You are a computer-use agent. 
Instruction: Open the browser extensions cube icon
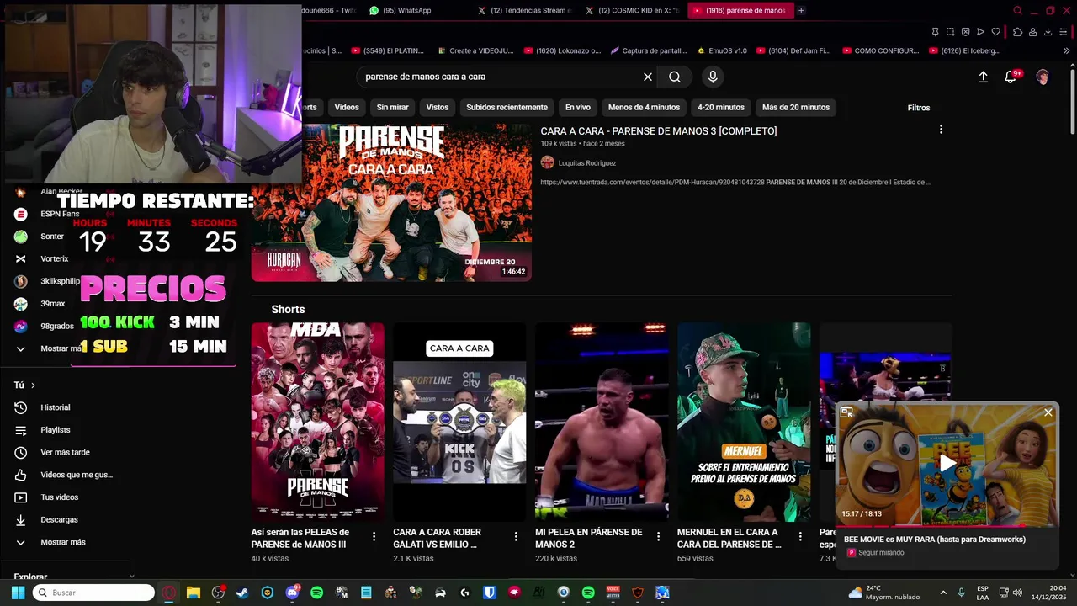[1018, 32]
